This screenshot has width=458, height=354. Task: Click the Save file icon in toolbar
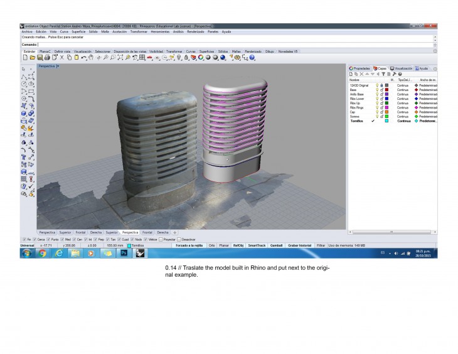coord(41,58)
